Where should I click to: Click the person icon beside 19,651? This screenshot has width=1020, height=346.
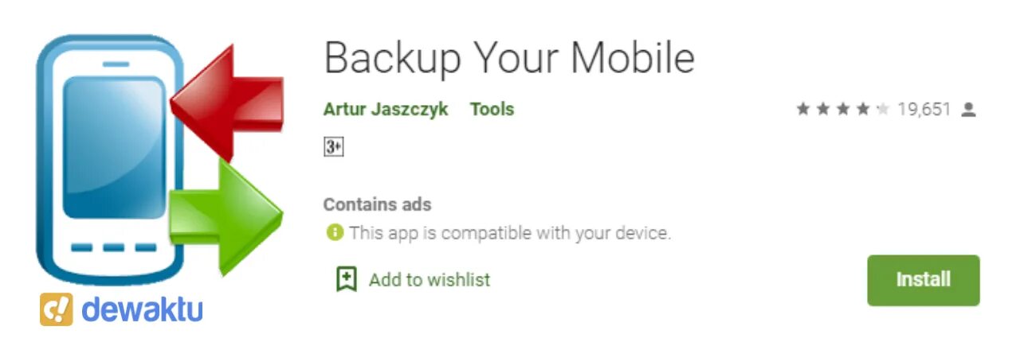pos(968,110)
